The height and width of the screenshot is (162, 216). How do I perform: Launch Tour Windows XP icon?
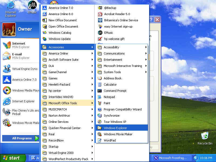pos(100,122)
